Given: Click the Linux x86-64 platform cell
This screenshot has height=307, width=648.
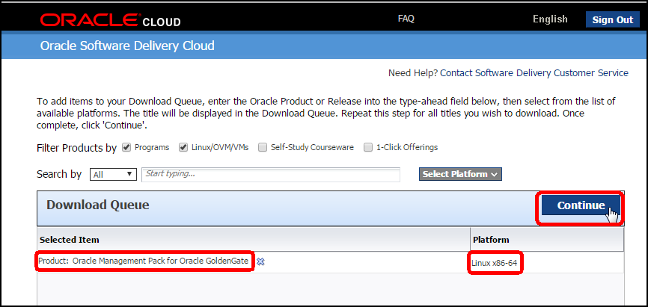Looking at the screenshot, I should click(495, 262).
